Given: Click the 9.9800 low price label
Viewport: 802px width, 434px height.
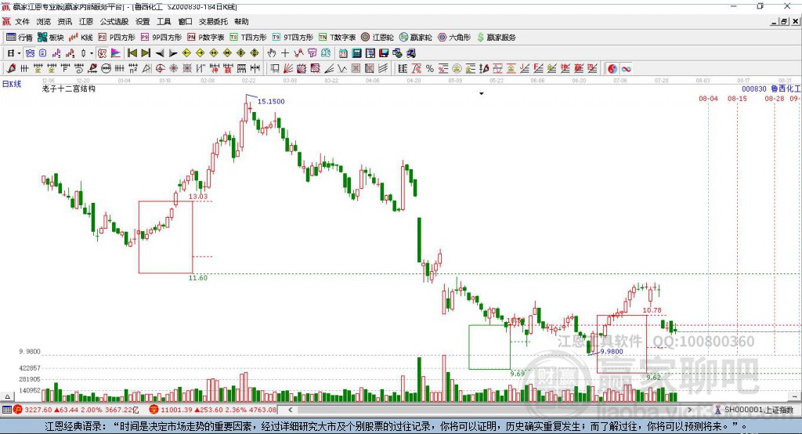Looking at the screenshot, I should point(611,352).
